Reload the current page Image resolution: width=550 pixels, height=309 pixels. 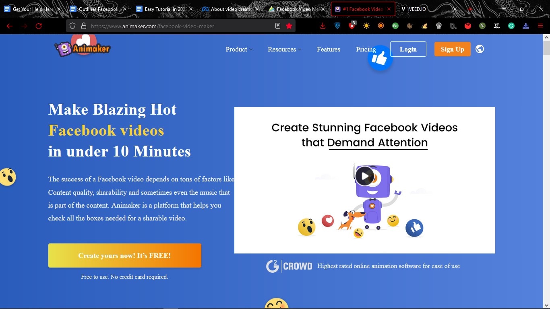(39, 26)
